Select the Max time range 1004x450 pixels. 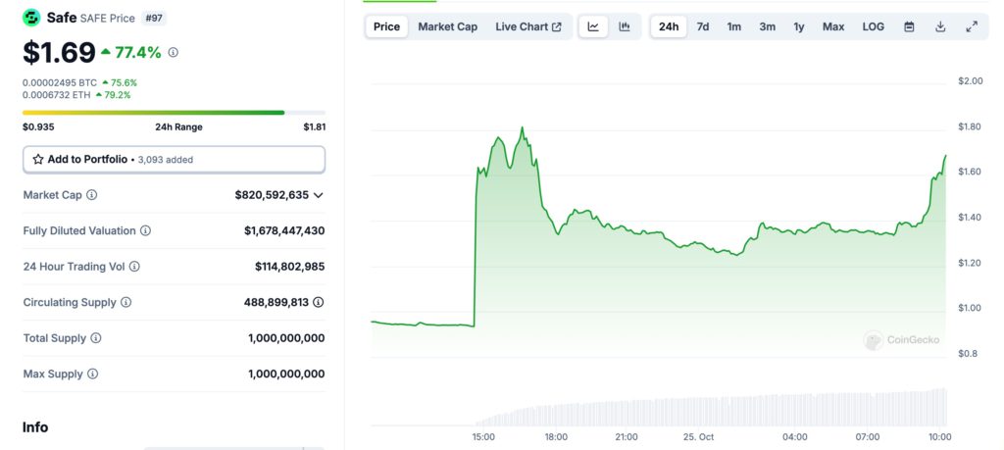(x=833, y=26)
